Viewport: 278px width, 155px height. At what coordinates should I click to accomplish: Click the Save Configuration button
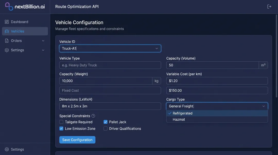[77, 140]
